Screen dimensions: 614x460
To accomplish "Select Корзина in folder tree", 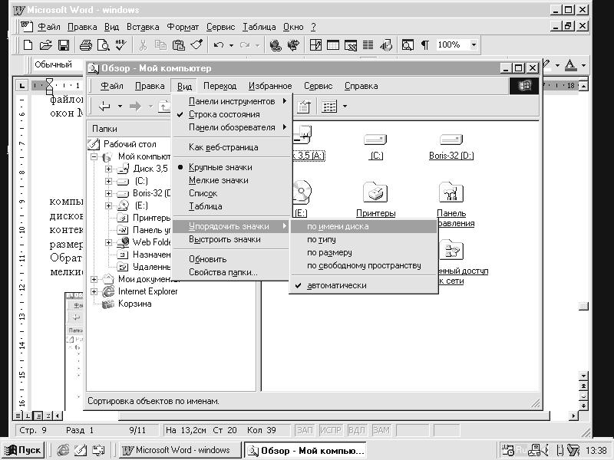I will click(135, 304).
